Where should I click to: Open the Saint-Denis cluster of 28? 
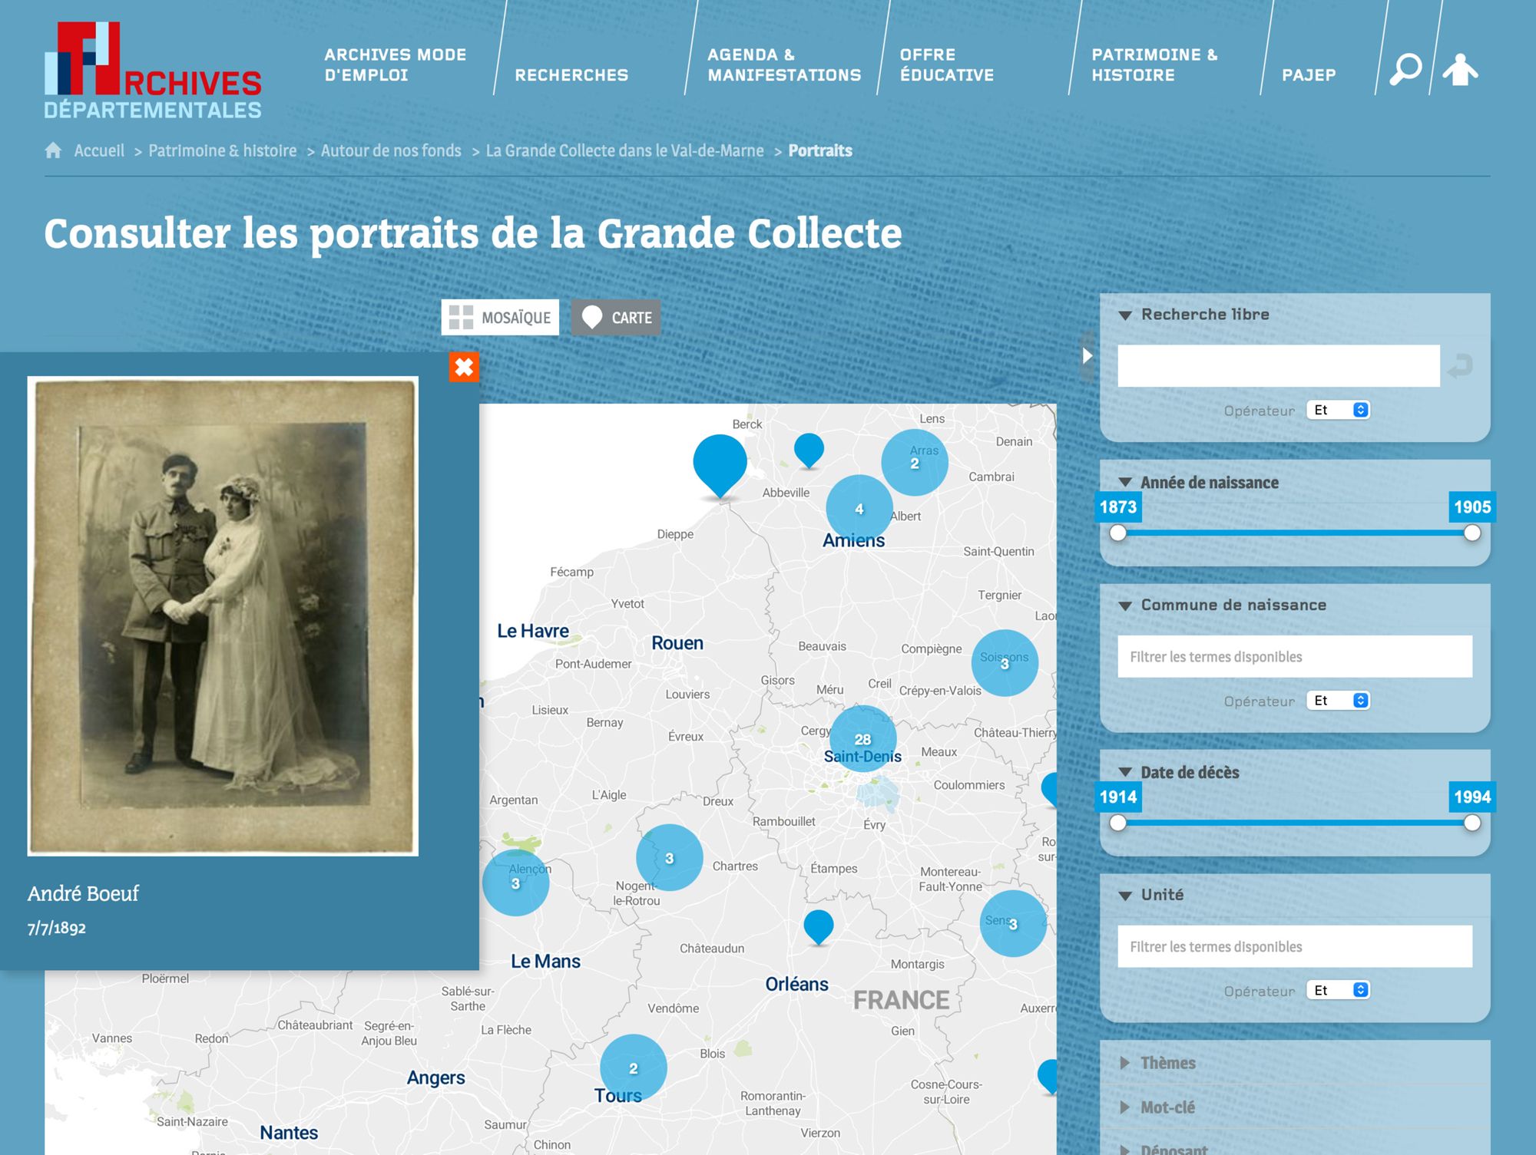862,738
